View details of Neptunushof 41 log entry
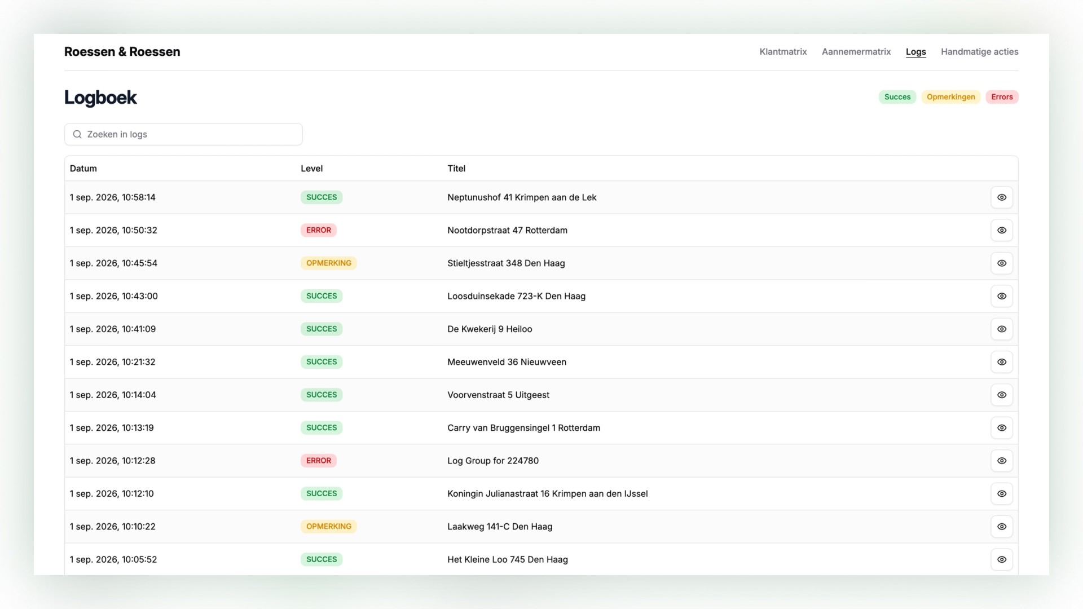 click(1002, 197)
